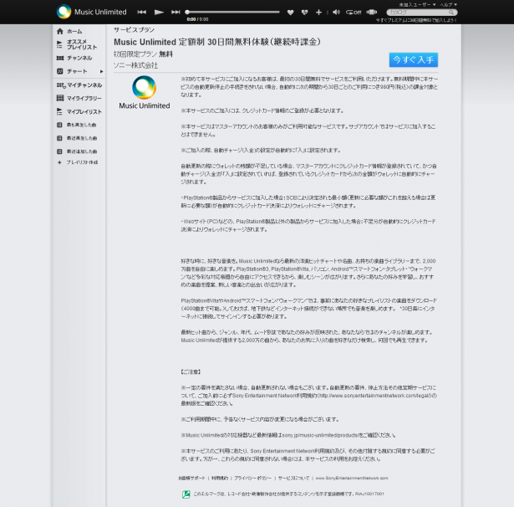Click the Music Unlimited logo in header
The width and height of the screenshot is (514, 507).
pos(91,12)
